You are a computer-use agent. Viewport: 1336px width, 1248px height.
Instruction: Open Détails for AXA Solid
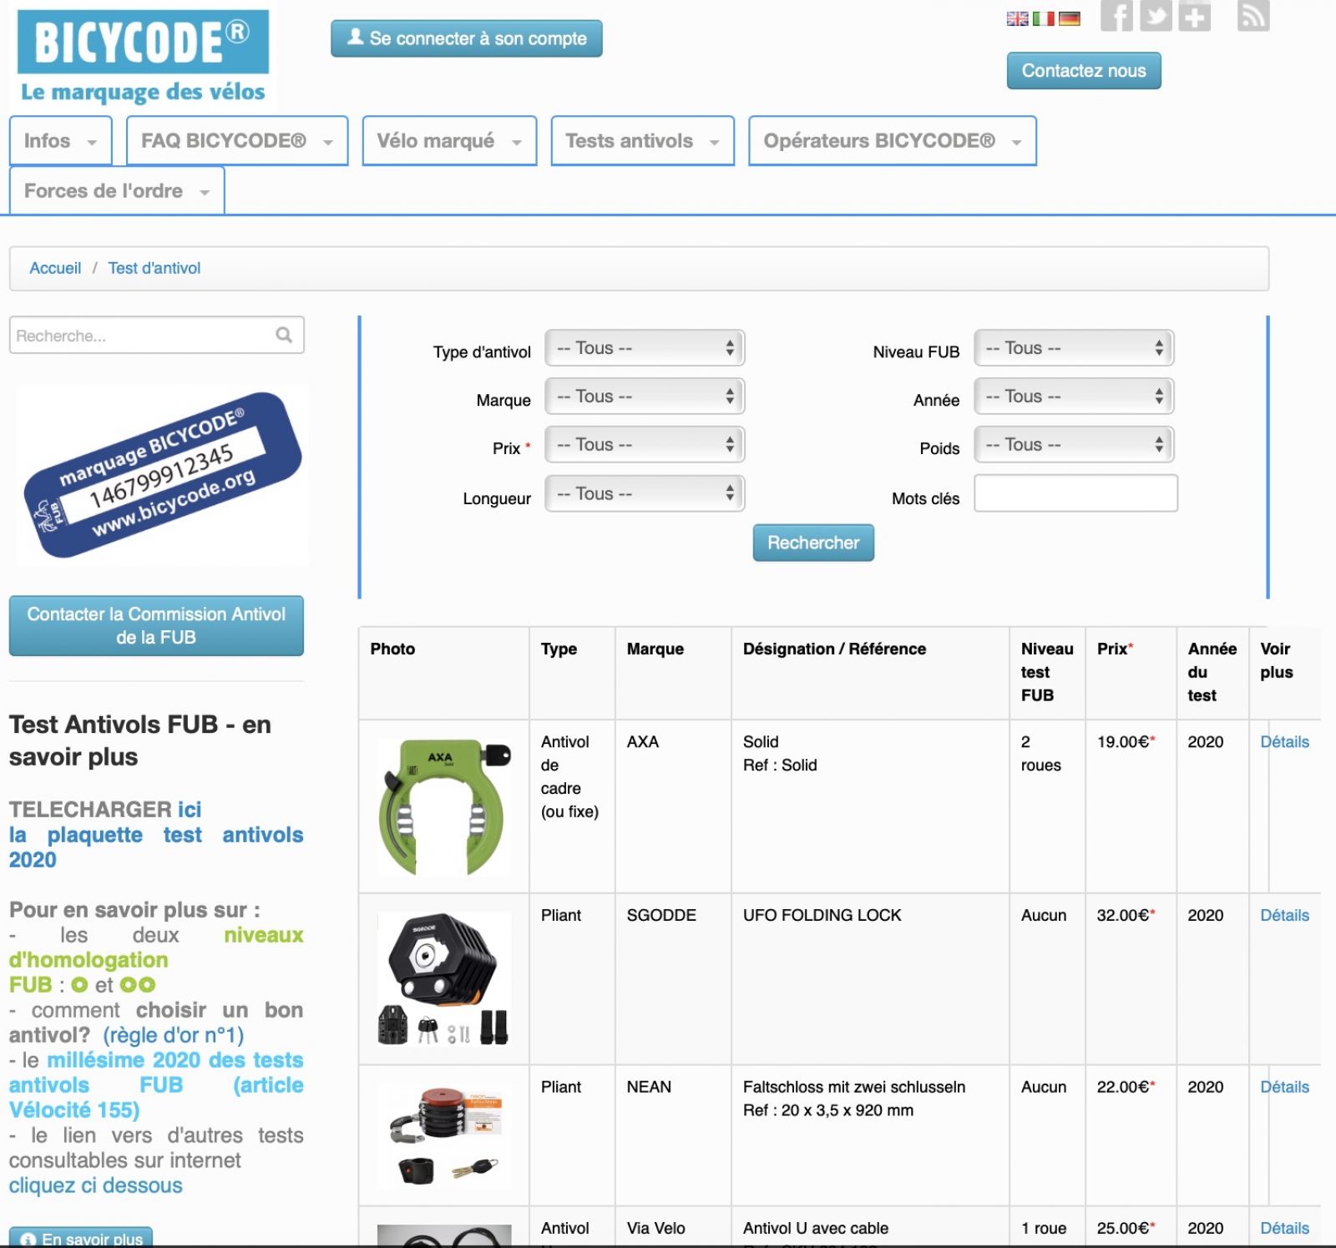click(1284, 741)
